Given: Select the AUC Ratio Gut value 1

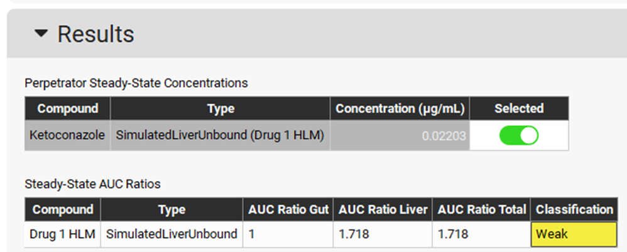Looking at the screenshot, I should click(x=252, y=234).
